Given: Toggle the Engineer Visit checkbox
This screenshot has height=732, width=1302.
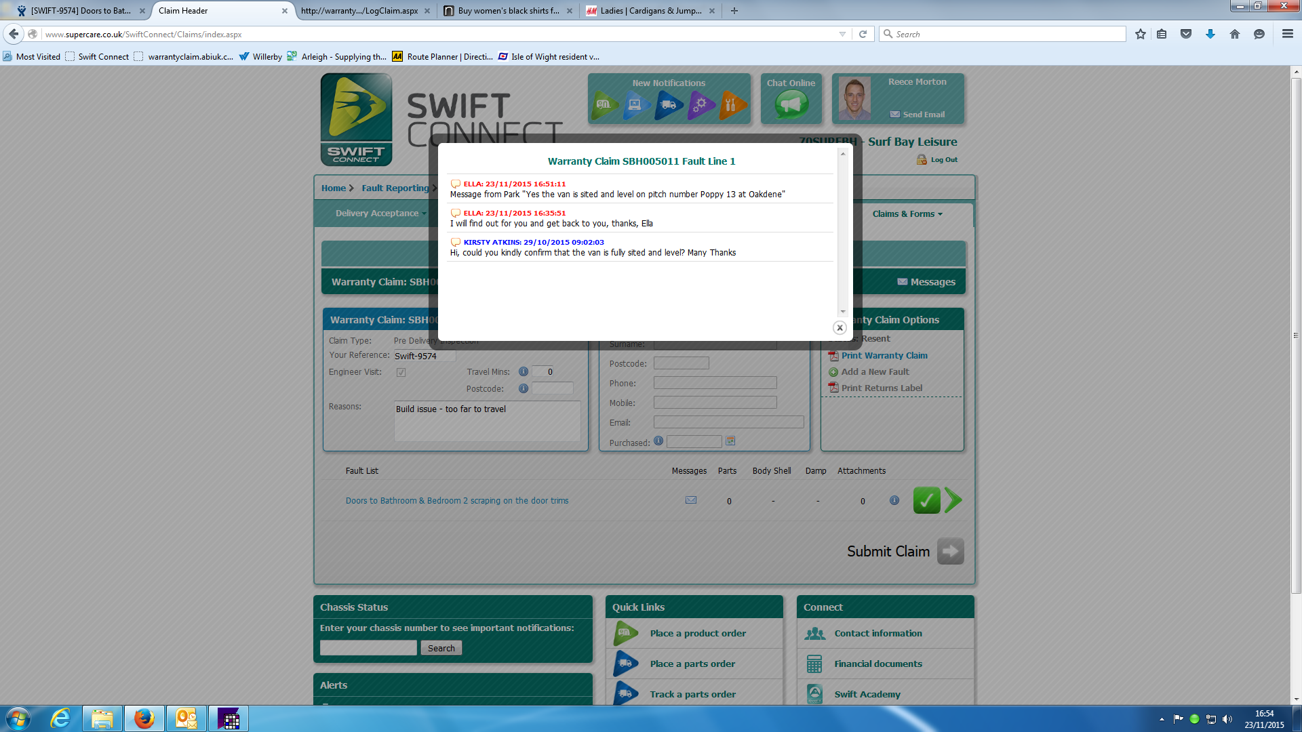Looking at the screenshot, I should (401, 372).
